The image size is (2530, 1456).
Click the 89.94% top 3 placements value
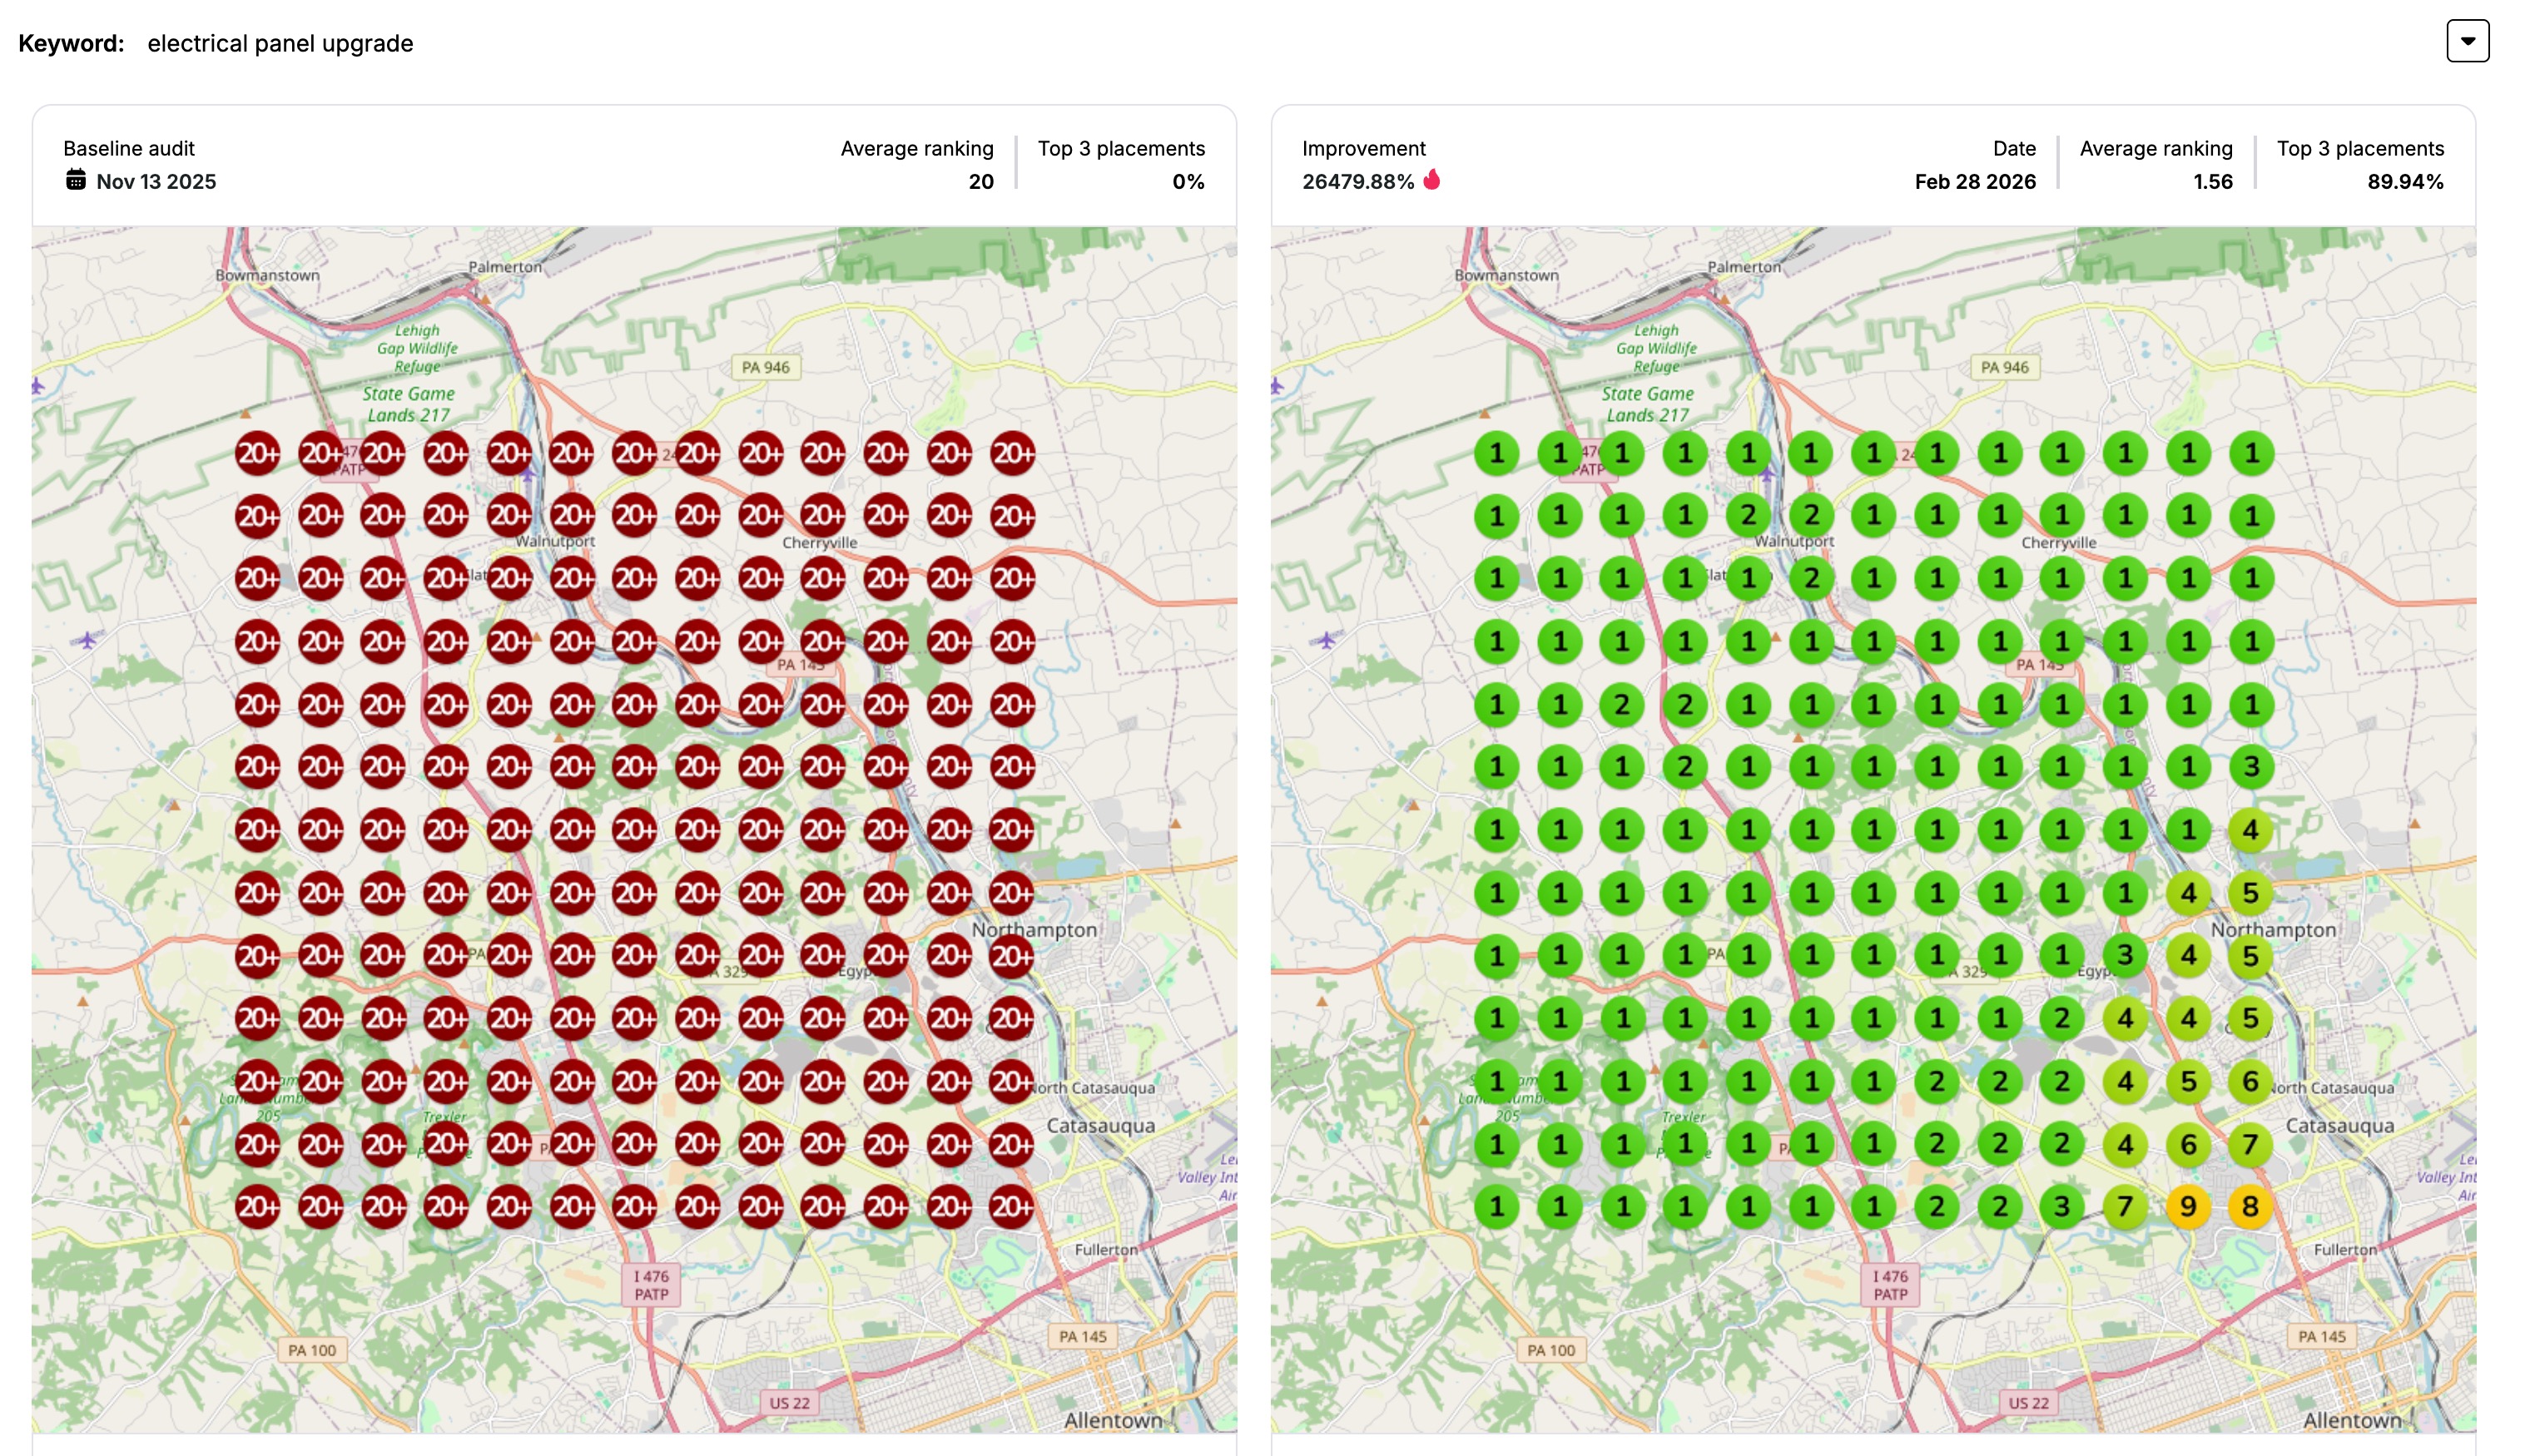click(2404, 181)
